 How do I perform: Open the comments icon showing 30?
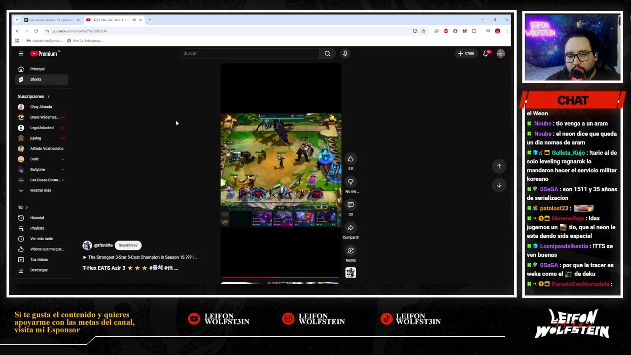351,205
